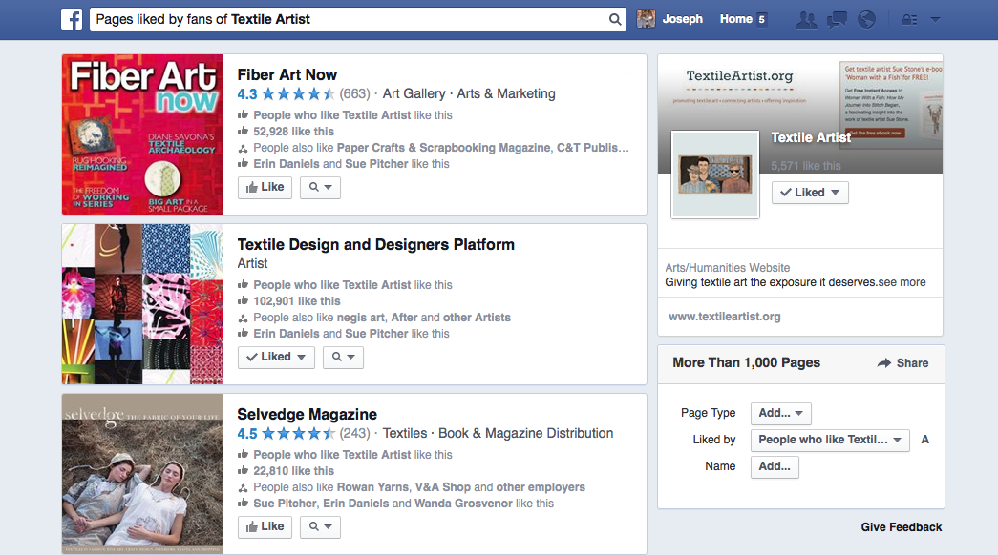998x555 pixels.
Task: Visit www.textileartist.org website link
Action: [724, 317]
